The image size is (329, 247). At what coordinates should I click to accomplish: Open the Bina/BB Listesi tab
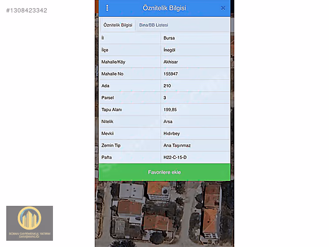[153, 25]
